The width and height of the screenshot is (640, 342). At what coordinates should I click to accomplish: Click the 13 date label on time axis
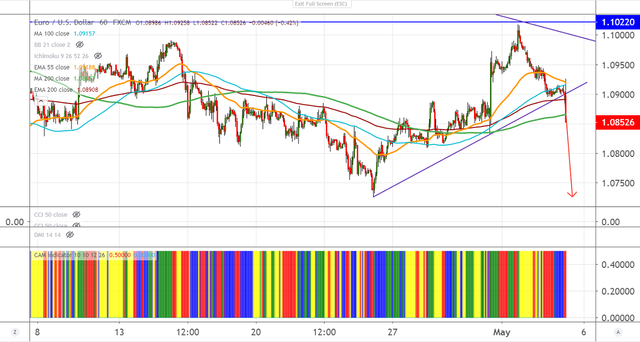(x=119, y=332)
